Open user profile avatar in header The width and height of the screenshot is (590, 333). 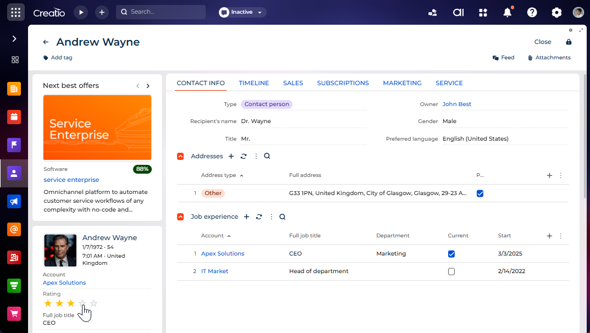578,12
